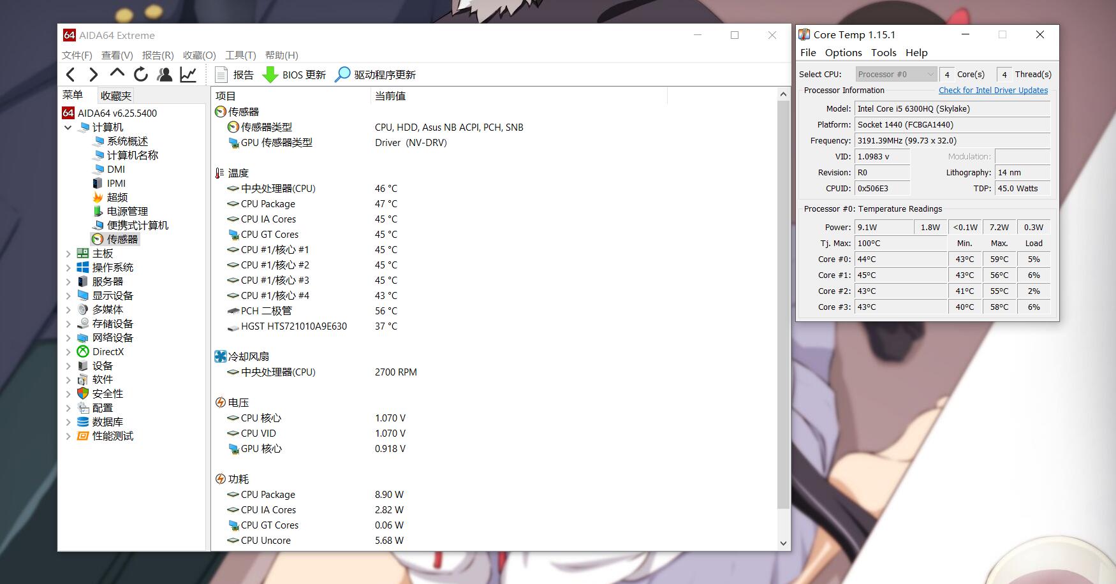The height and width of the screenshot is (584, 1116).
Task: Select the 设备 devices tree item
Action: point(102,365)
